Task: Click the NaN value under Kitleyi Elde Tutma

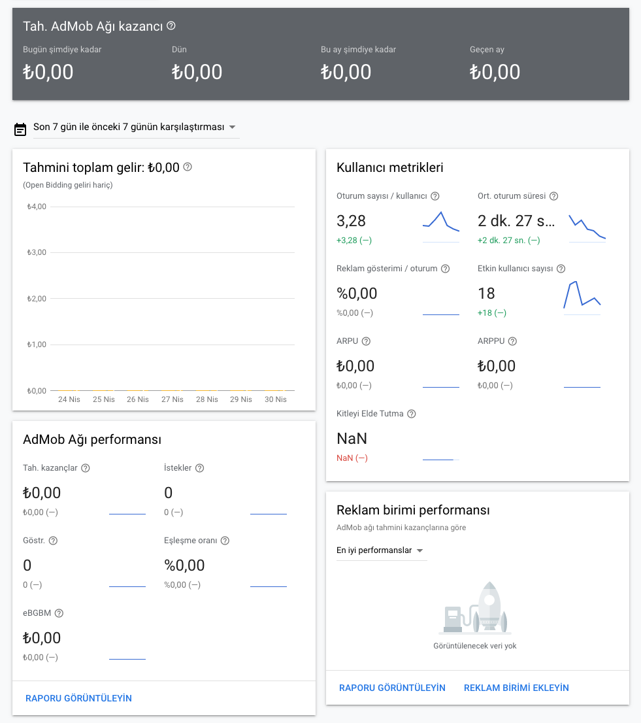Action: coord(352,439)
